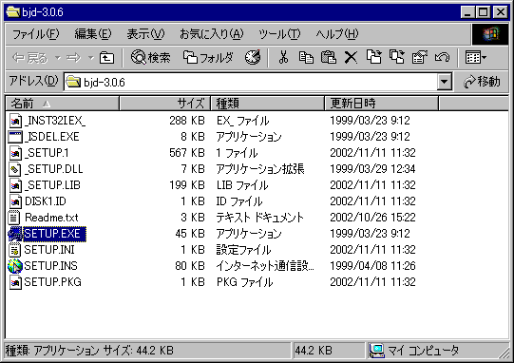Viewport: 514px width, 363px height.
Task: Click the Windows logo throbber
Action: [x=490, y=34]
